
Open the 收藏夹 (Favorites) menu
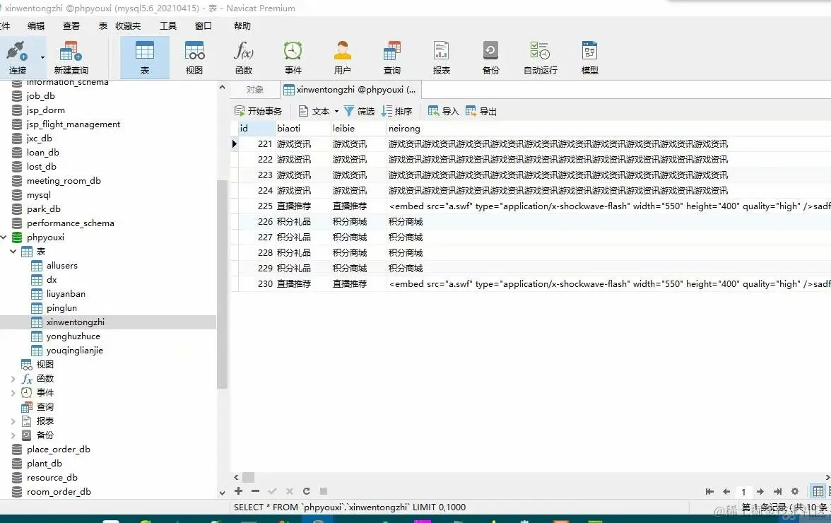(x=128, y=25)
